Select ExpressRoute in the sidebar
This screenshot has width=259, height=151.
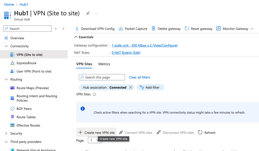tap(26, 63)
